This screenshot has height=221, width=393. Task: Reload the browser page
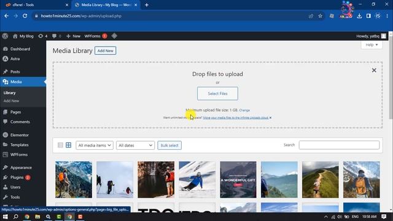click(25, 16)
